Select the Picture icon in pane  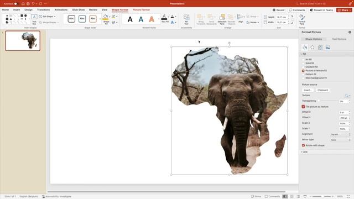tap(328, 48)
